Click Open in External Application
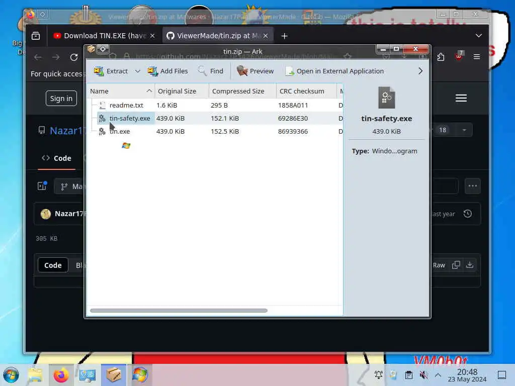 [334, 71]
